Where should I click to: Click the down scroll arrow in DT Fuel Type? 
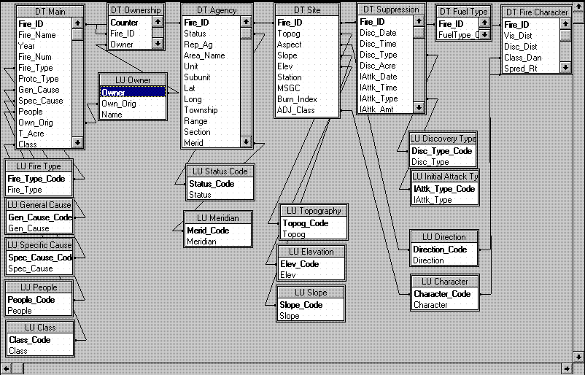click(x=484, y=35)
